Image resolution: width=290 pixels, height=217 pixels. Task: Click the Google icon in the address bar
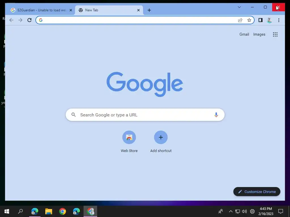[41, 20]
